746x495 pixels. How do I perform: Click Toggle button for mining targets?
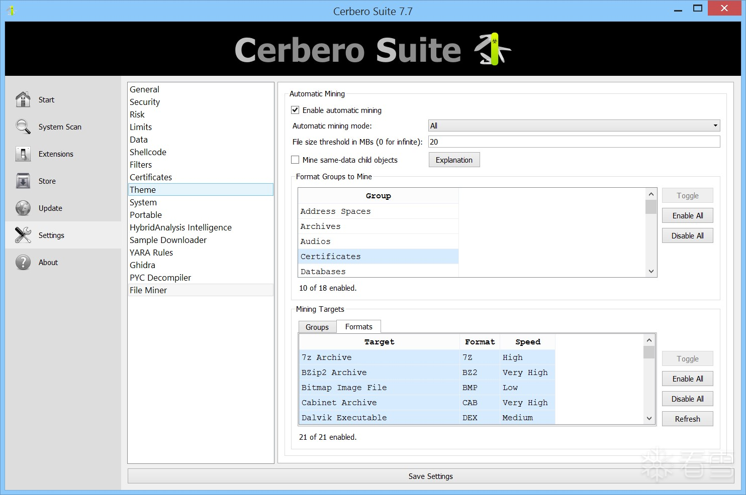(x=687, y=359)
